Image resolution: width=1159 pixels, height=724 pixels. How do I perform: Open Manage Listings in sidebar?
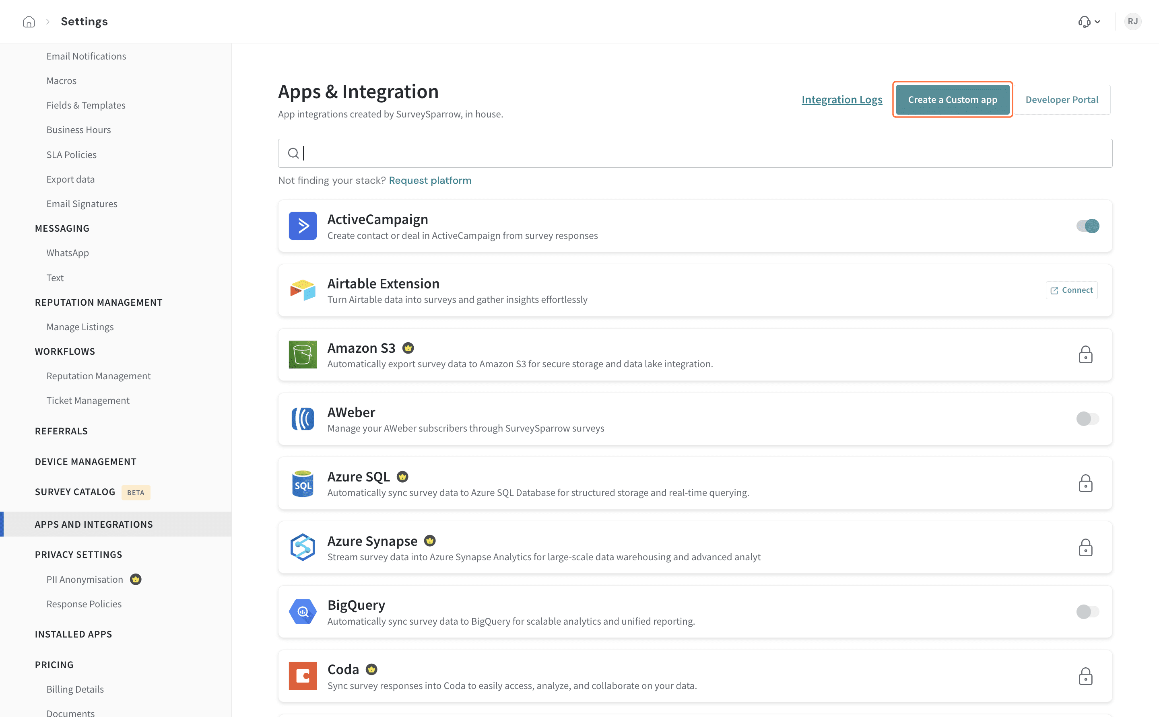80,327
